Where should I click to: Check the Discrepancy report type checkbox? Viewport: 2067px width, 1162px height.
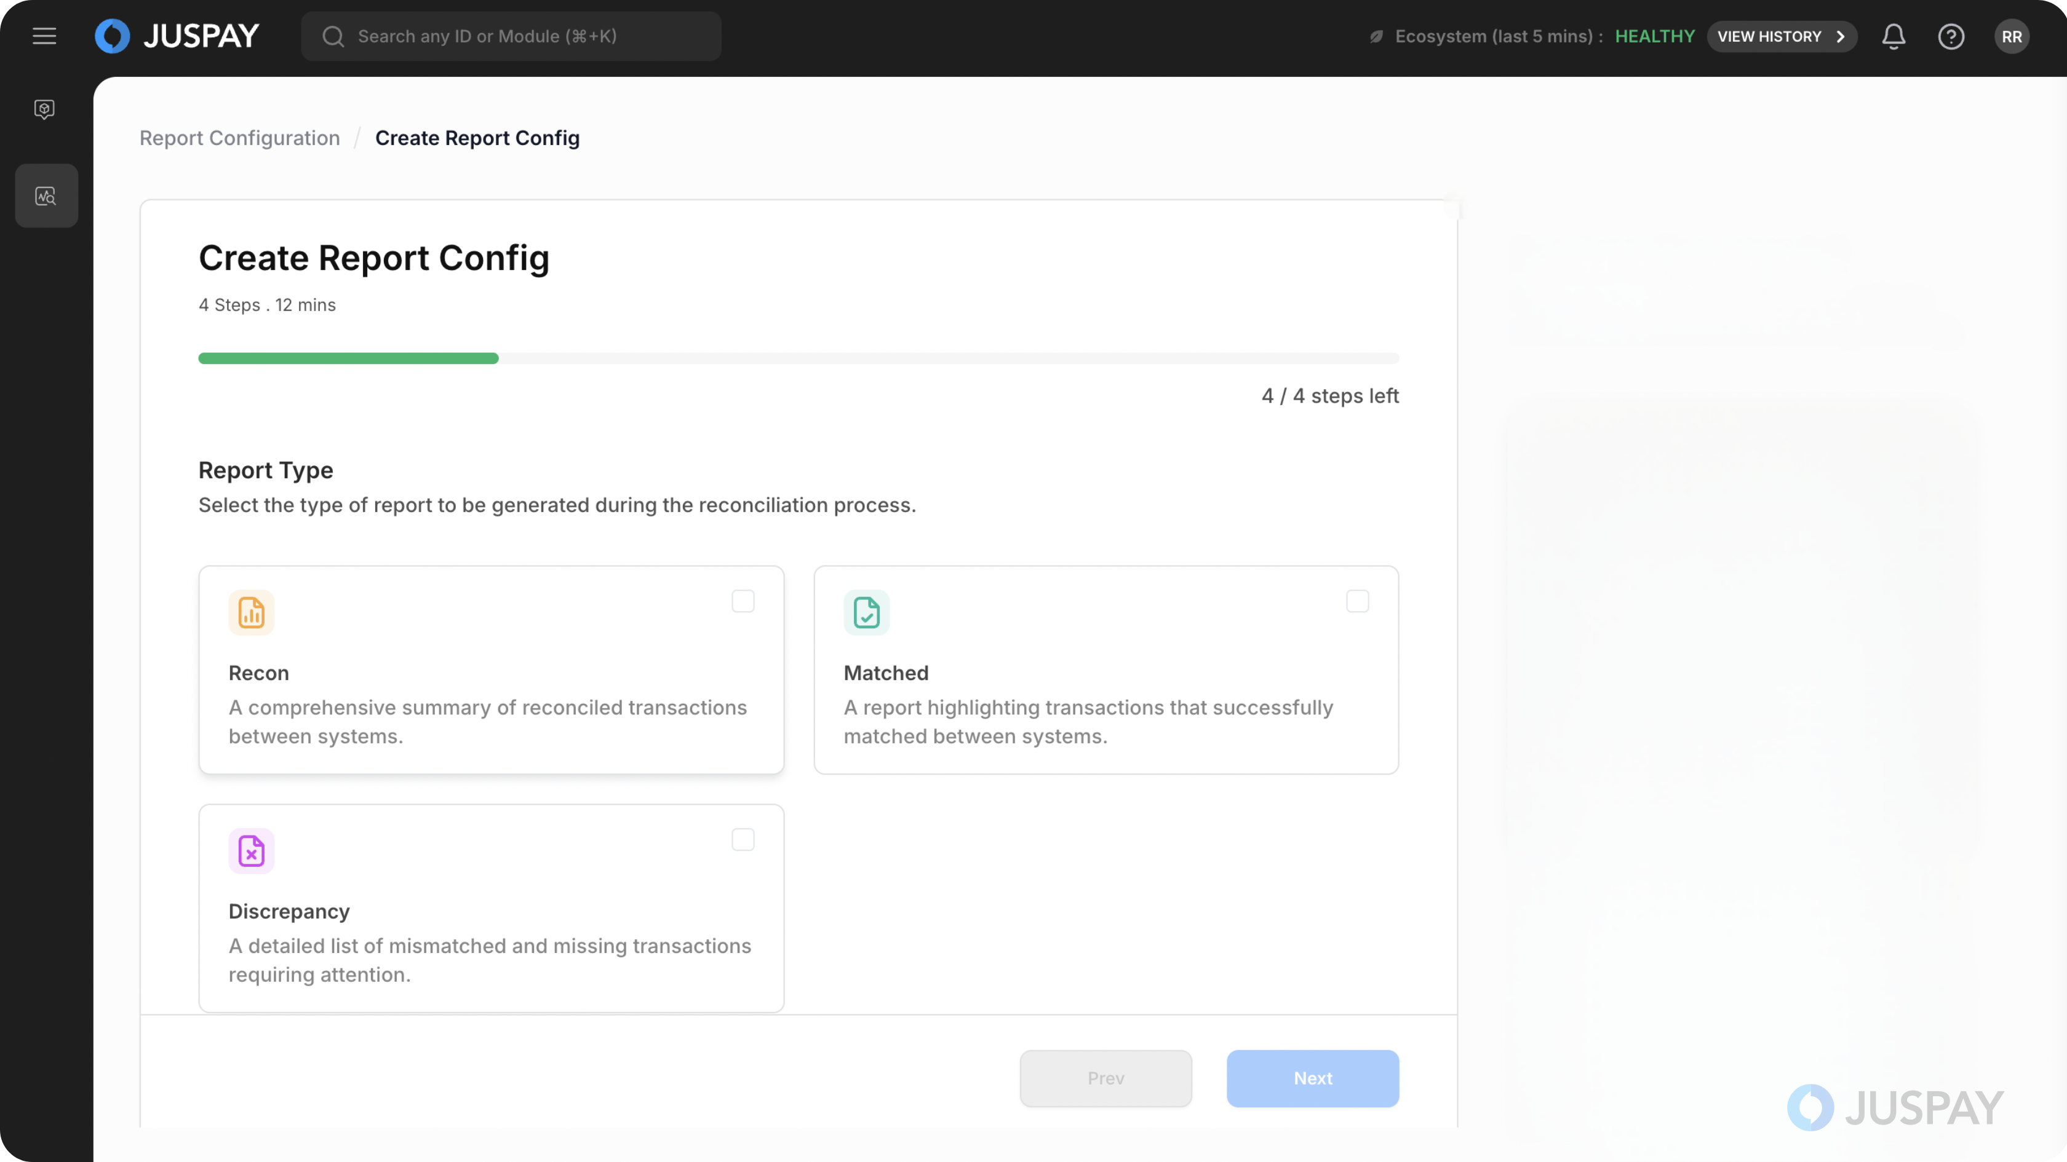coord(743,840)
